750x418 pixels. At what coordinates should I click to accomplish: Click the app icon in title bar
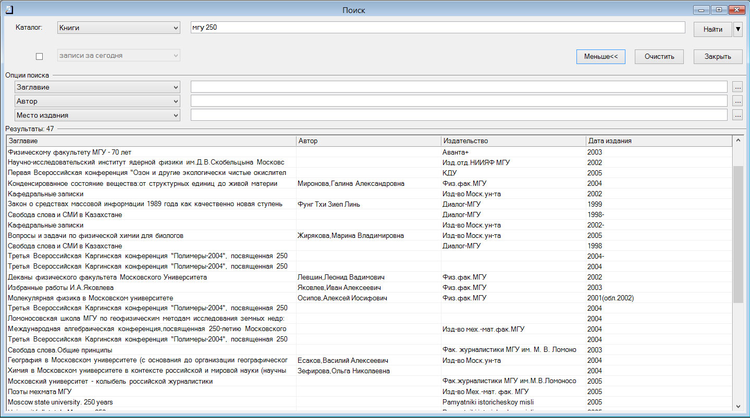coord(8,10)
